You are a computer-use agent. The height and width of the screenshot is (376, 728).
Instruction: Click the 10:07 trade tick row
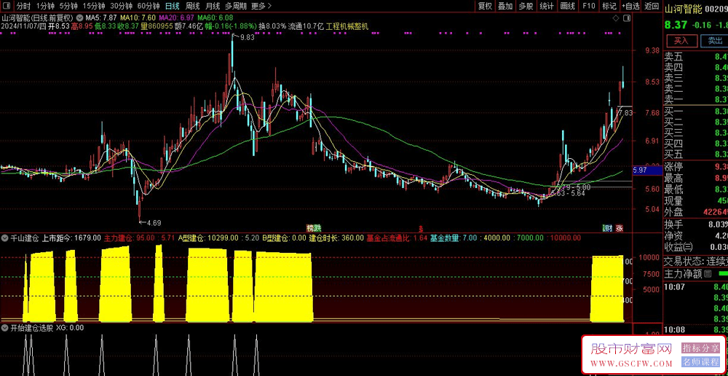click(696, 288)
